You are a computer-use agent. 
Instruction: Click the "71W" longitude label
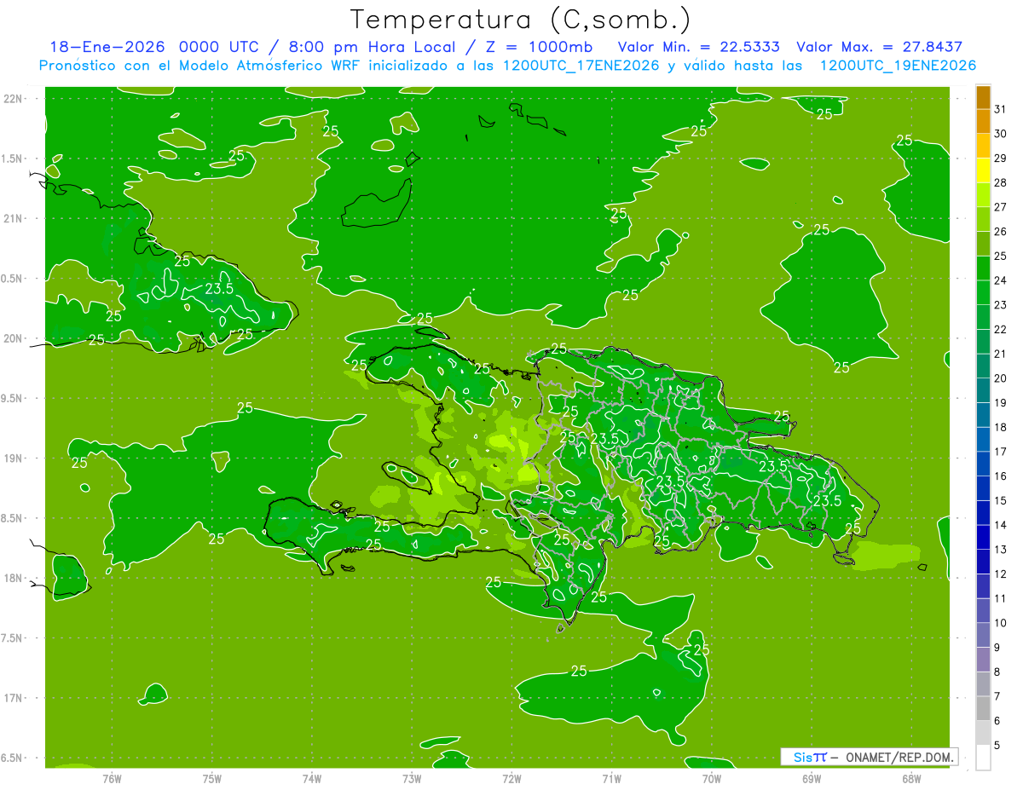pyautogui.click(x=611, y=778)
